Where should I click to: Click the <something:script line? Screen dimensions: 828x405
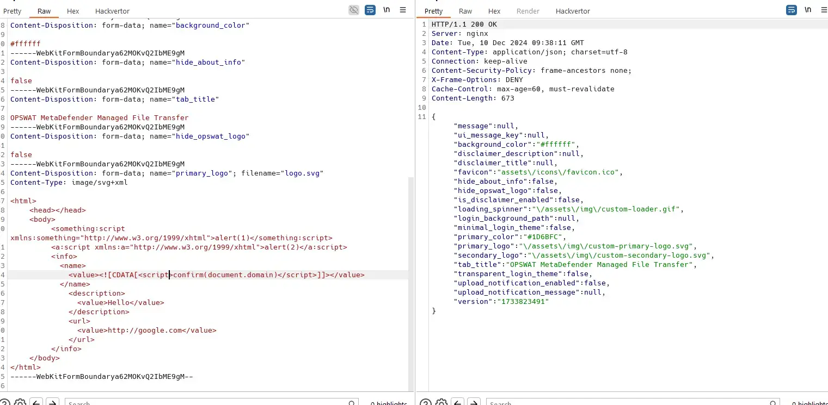pyautogui.click(x=88, y=228)
